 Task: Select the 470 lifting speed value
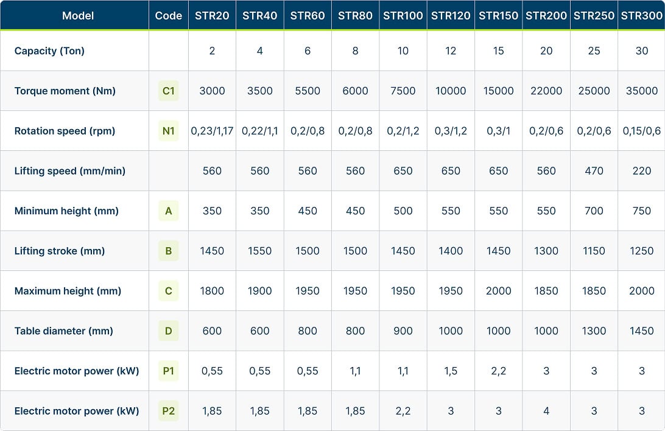tap(594, 171)
